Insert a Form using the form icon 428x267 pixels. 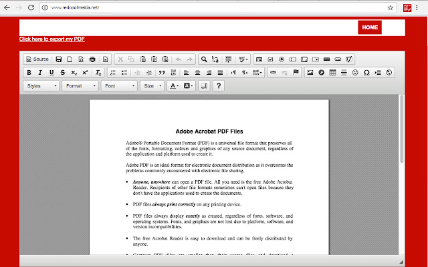259,59
